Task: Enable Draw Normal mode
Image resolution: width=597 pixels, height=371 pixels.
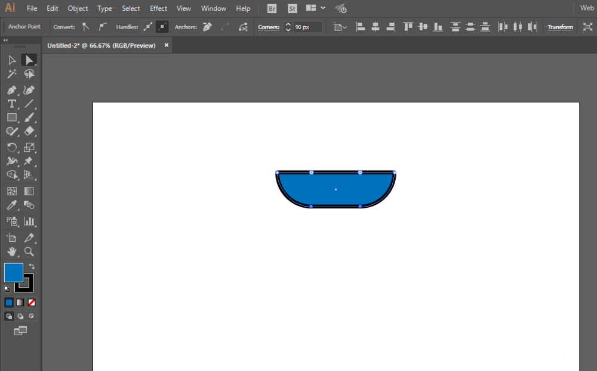Action: (x=9, y=316)
